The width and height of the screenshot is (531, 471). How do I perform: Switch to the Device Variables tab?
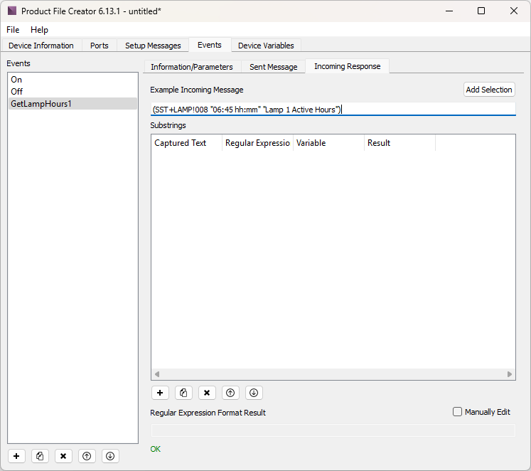point(266,46)
